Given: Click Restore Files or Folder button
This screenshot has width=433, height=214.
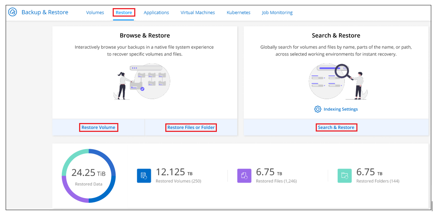Looking at the screenshot, I should point(191,127).
